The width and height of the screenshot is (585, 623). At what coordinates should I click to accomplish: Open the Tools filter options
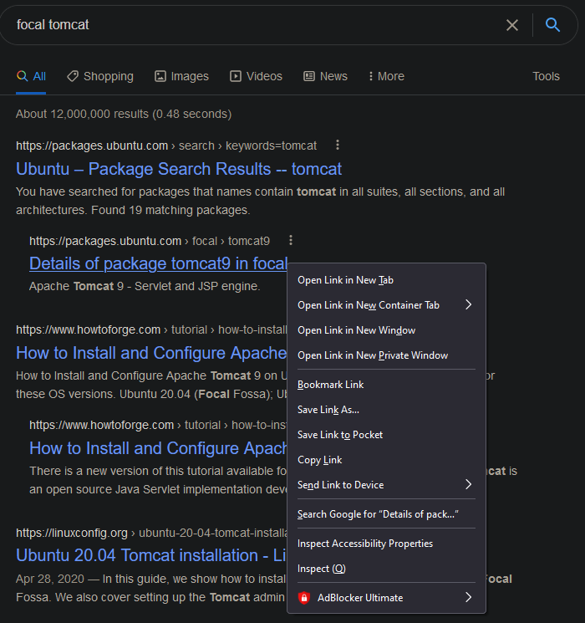(546, 76)
